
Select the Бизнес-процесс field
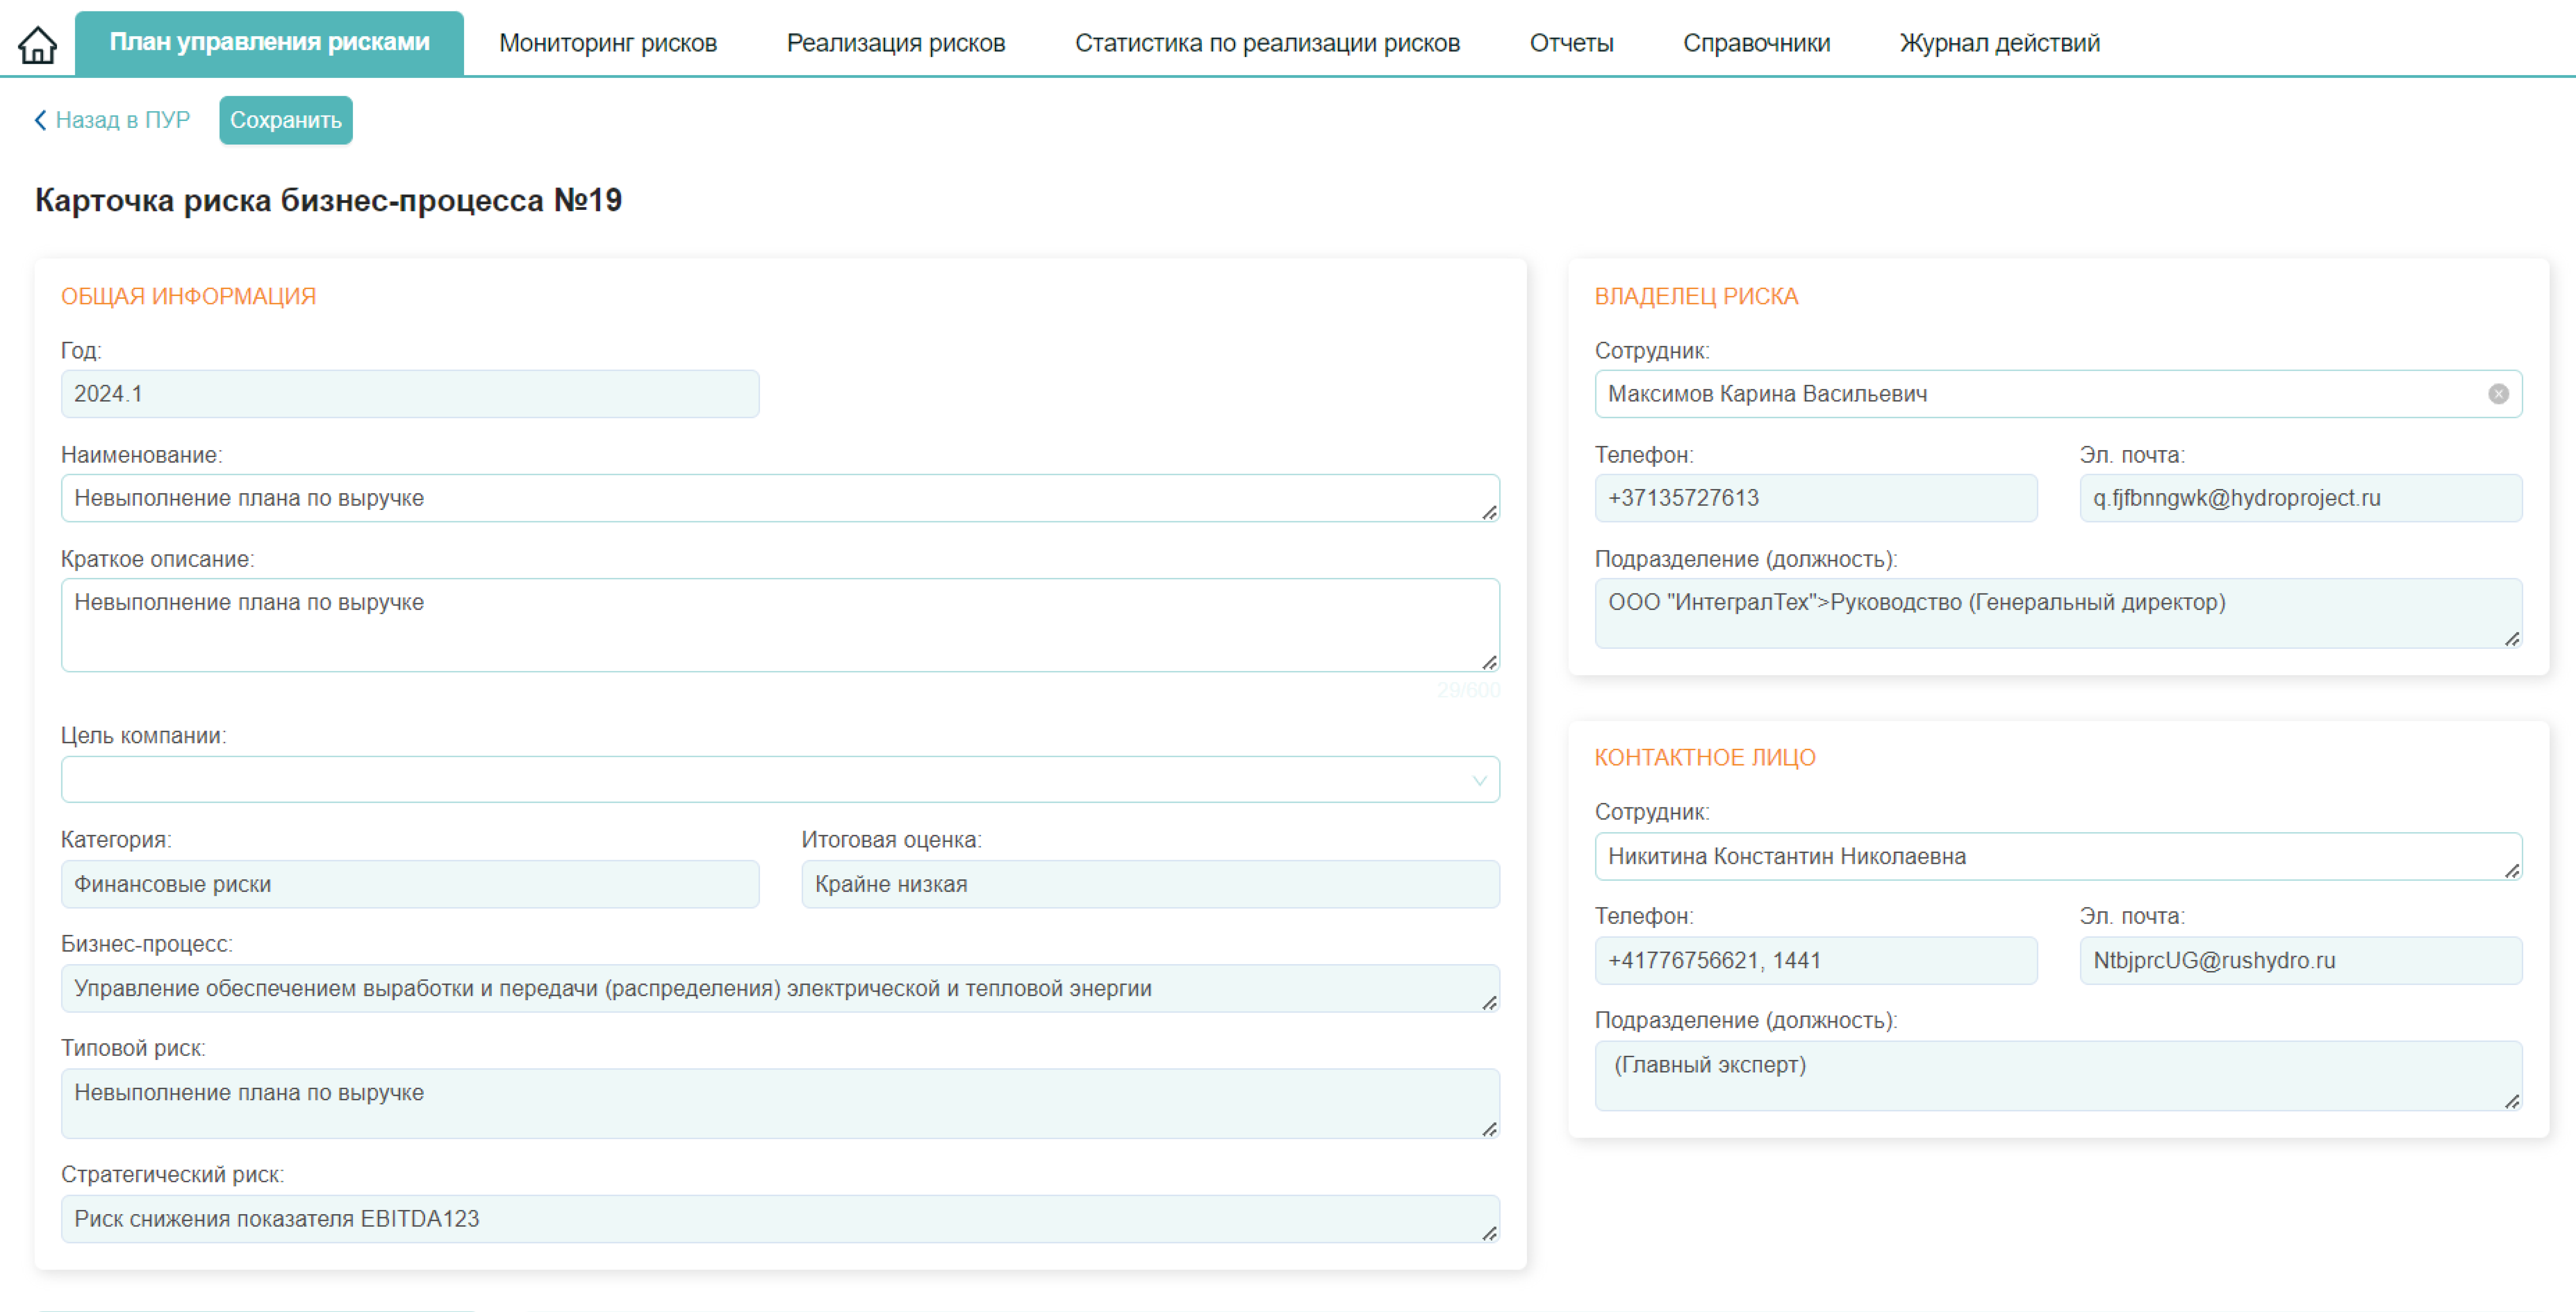(x=780, y=988)
